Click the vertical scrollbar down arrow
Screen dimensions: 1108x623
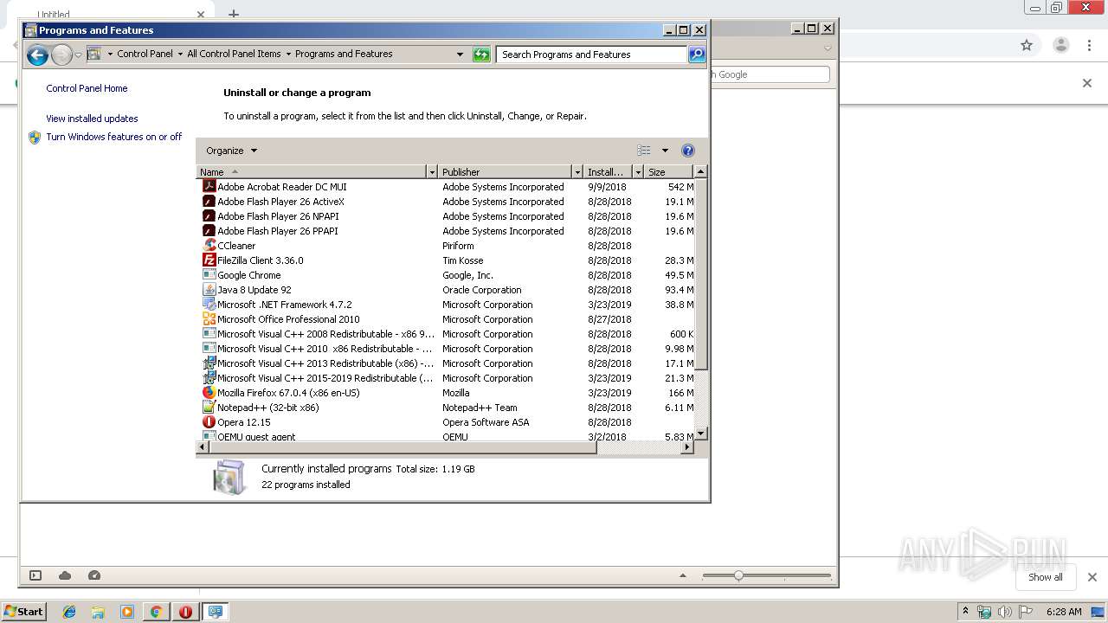tap(701, 434)
